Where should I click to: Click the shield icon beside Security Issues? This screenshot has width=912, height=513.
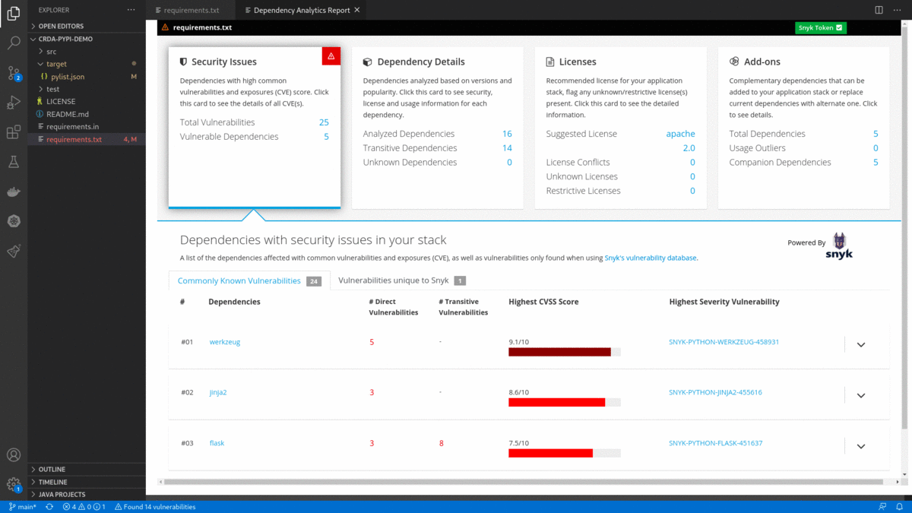[x=183, y=62]
